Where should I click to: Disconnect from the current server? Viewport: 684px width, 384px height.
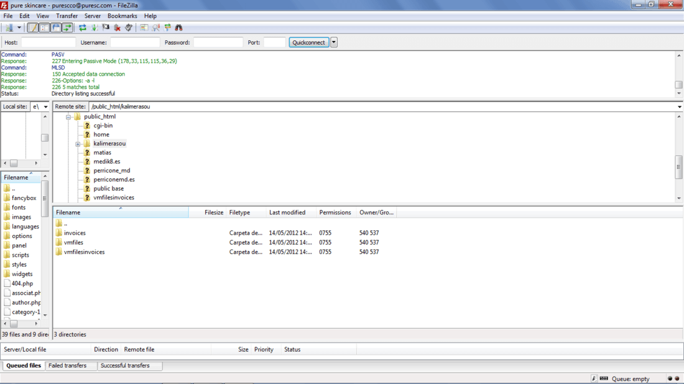tap(117, 28)
